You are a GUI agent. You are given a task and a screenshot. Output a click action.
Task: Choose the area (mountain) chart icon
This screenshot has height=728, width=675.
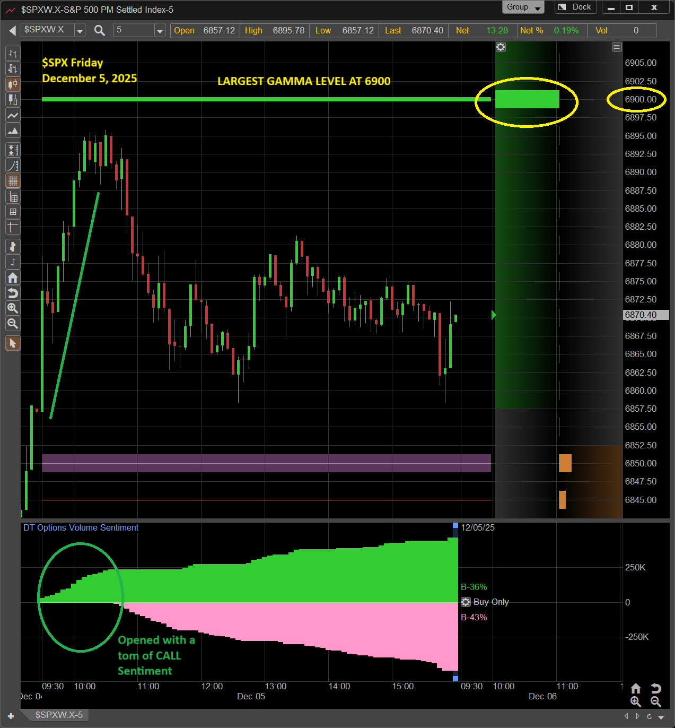coord(12,131)
